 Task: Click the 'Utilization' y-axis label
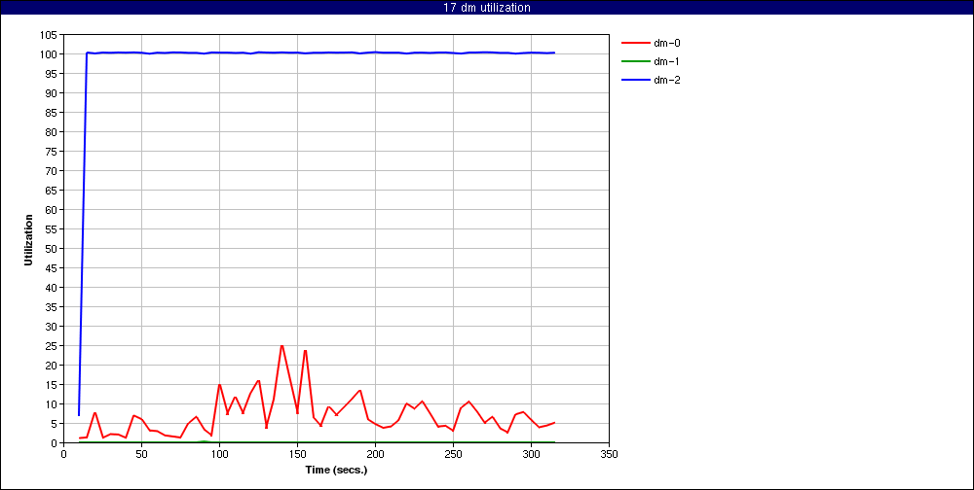(x=28, y=240)
